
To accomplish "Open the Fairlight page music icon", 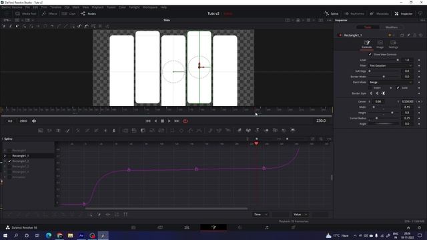I will coord(267,227).
